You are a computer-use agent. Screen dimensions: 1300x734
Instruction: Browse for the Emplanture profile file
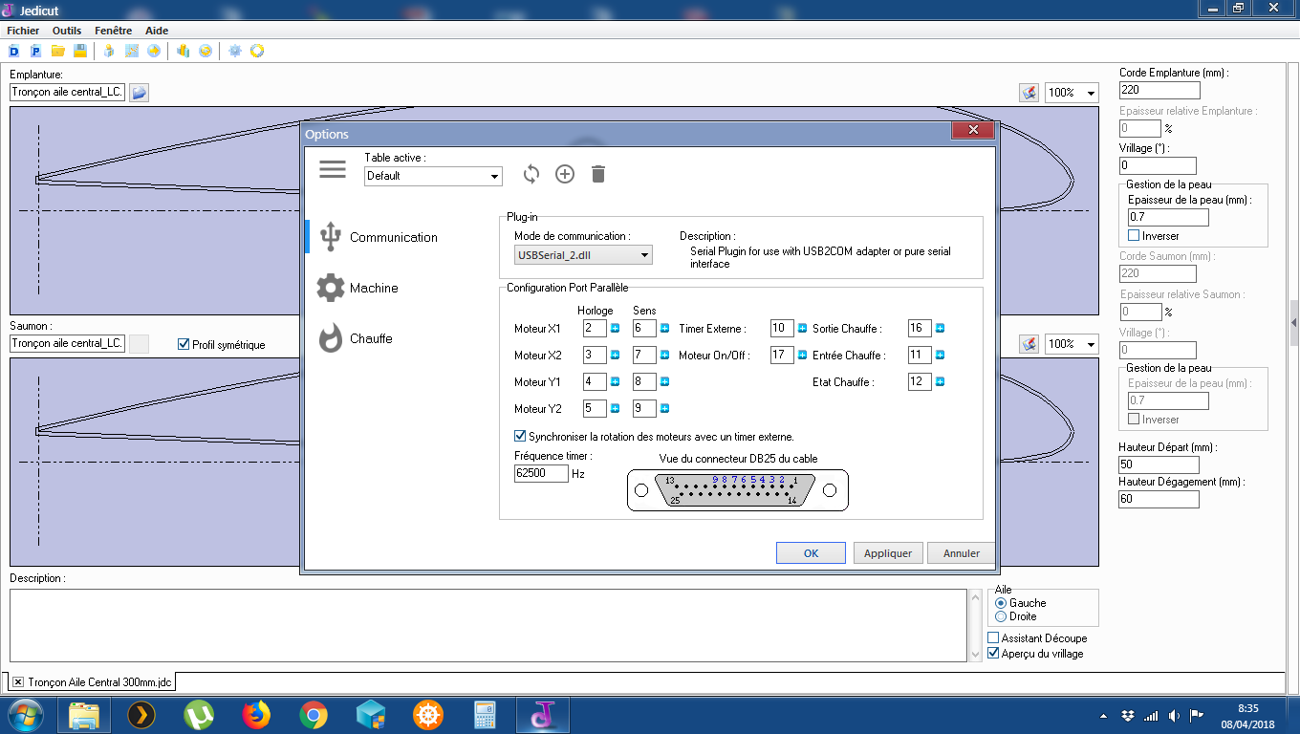click(139, 92)
